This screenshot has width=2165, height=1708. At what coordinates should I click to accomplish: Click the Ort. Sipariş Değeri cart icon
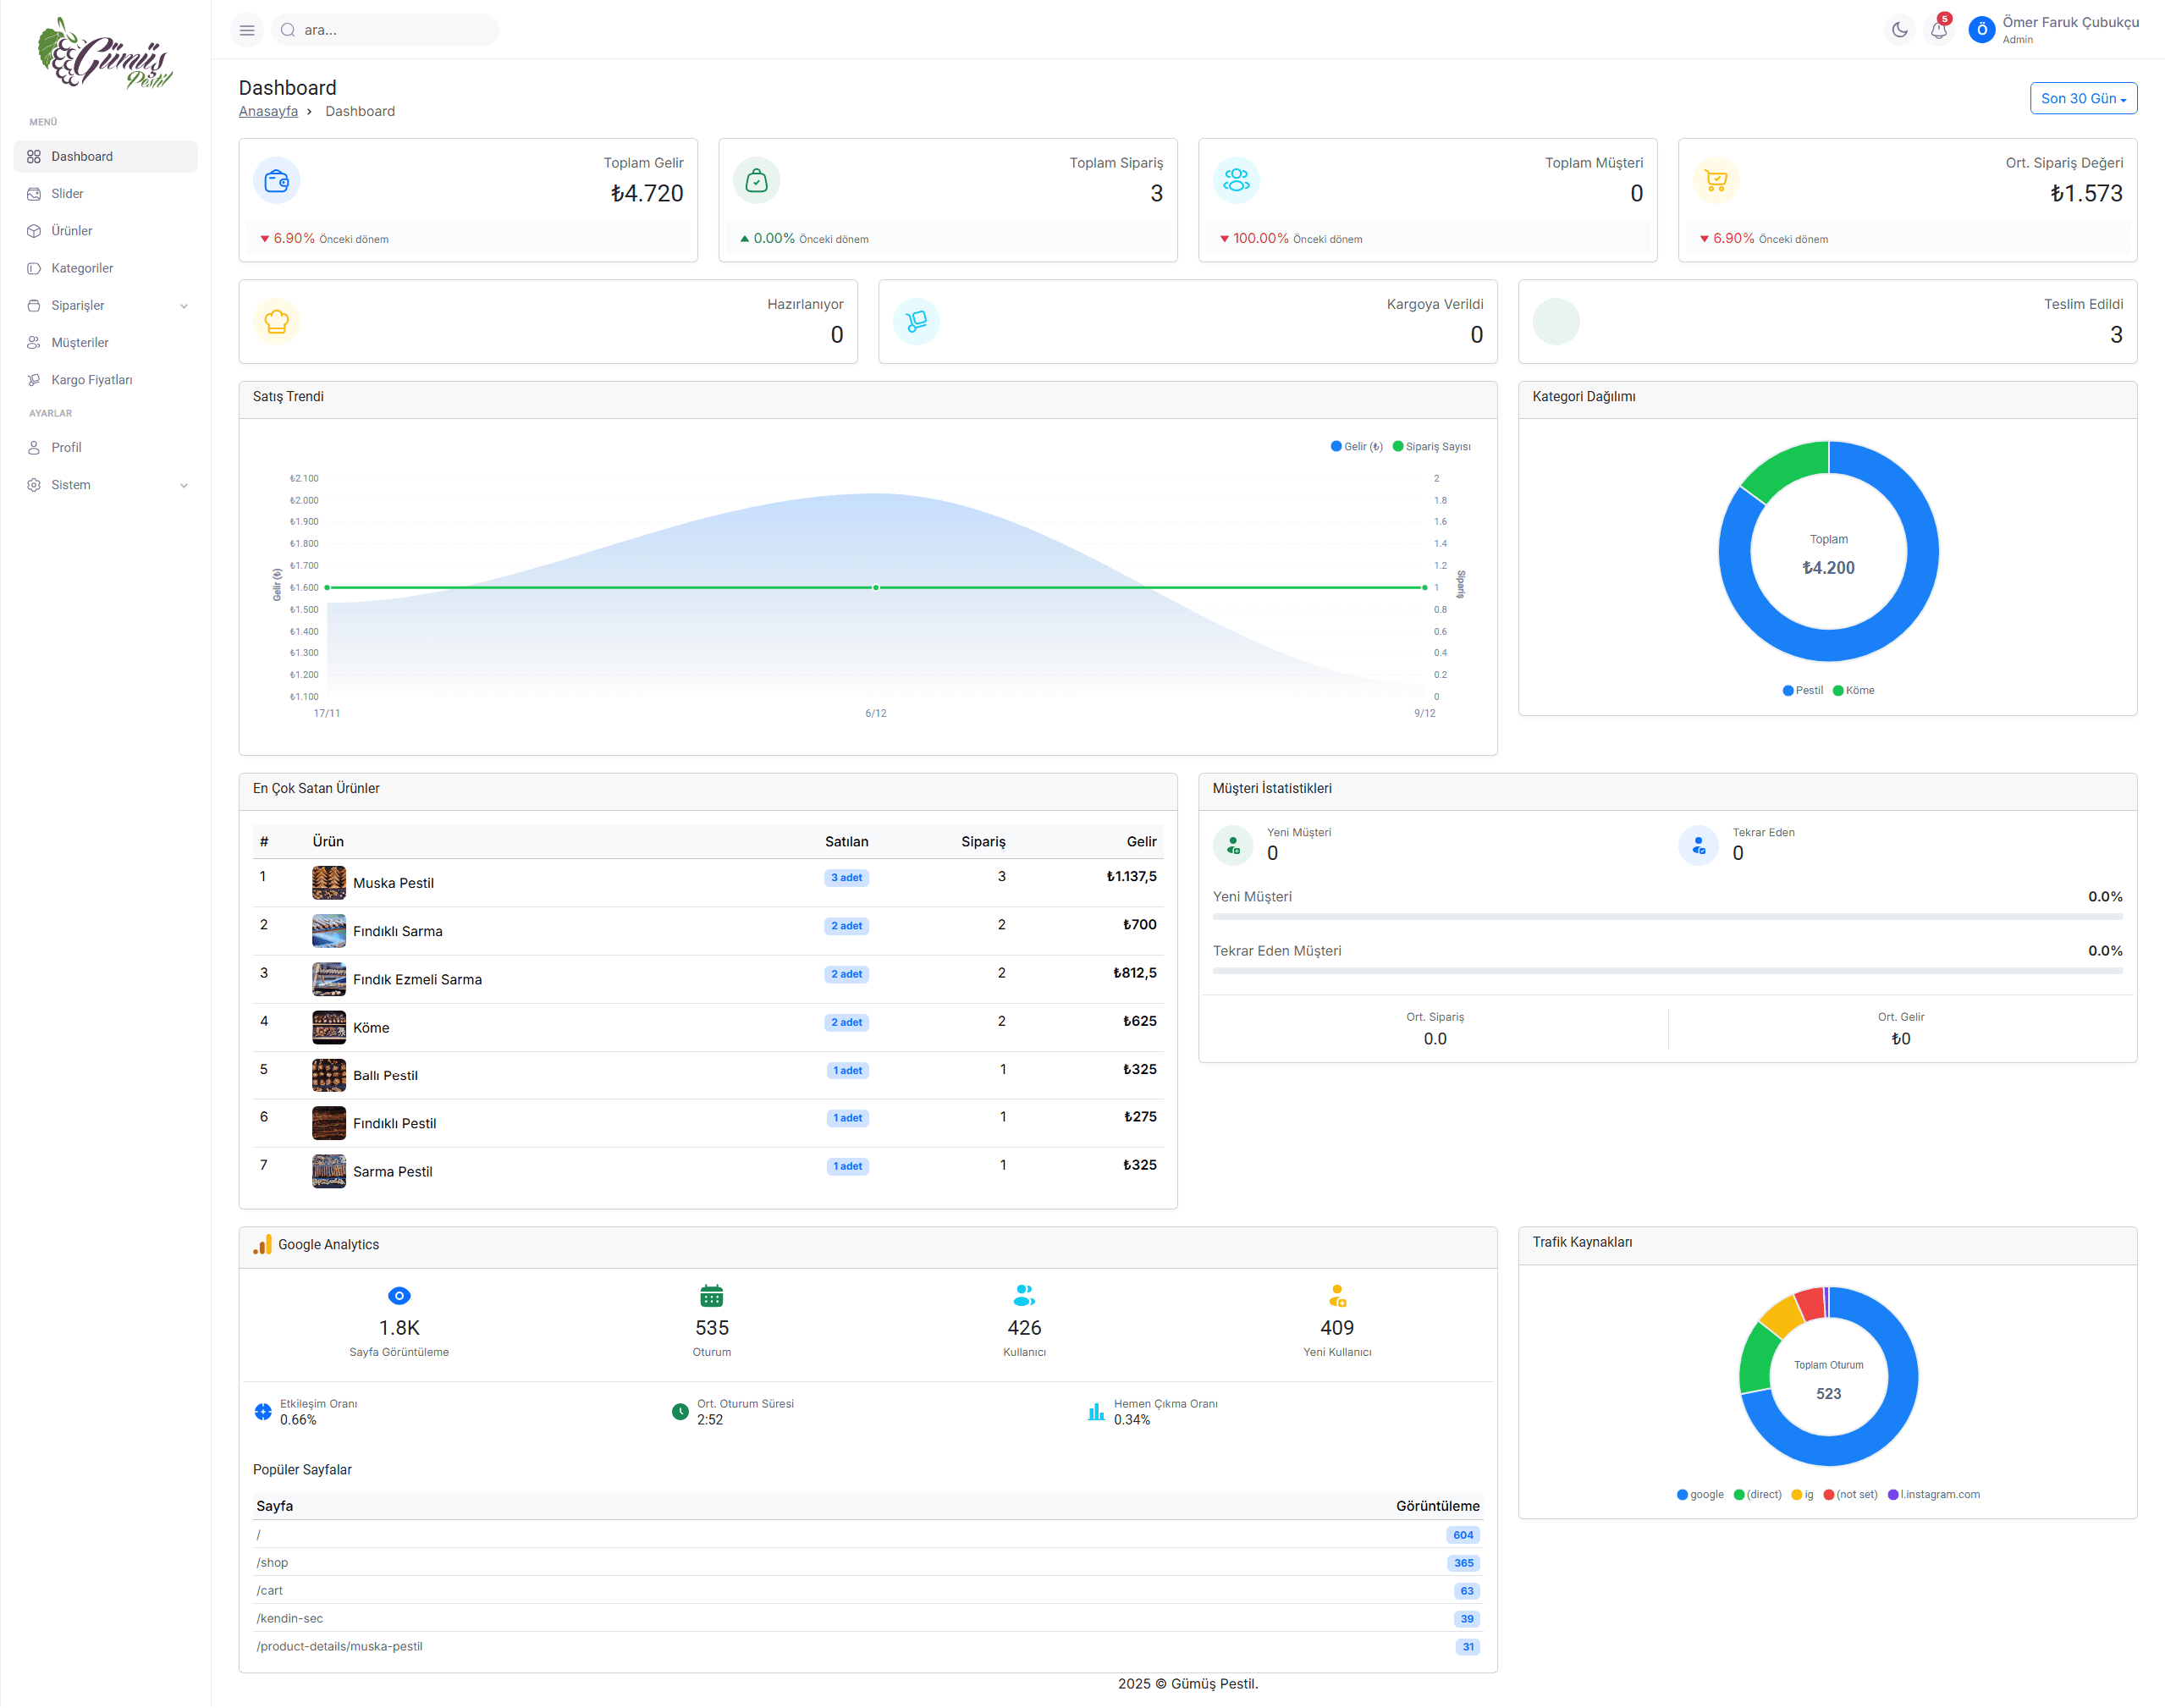tap(1716, 181)
